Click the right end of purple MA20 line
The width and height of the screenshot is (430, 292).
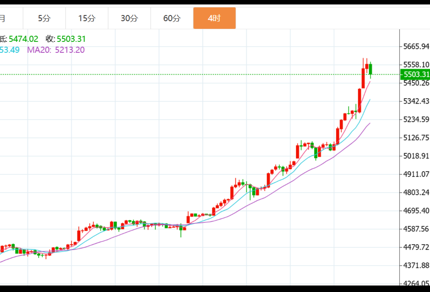[x=370, y=123]
